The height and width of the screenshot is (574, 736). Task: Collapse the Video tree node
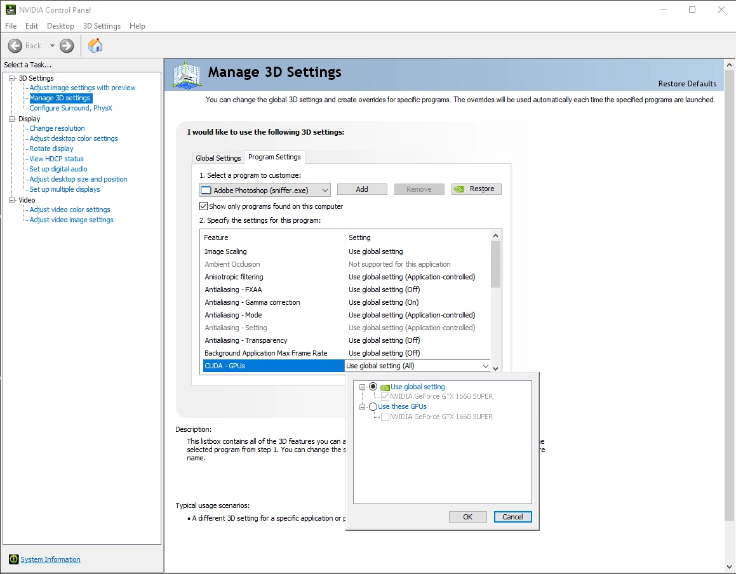tap(11, 200)
